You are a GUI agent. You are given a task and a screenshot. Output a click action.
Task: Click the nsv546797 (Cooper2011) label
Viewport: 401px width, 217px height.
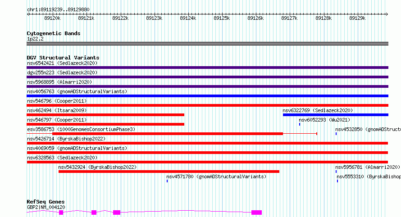(x=57, y=120)
